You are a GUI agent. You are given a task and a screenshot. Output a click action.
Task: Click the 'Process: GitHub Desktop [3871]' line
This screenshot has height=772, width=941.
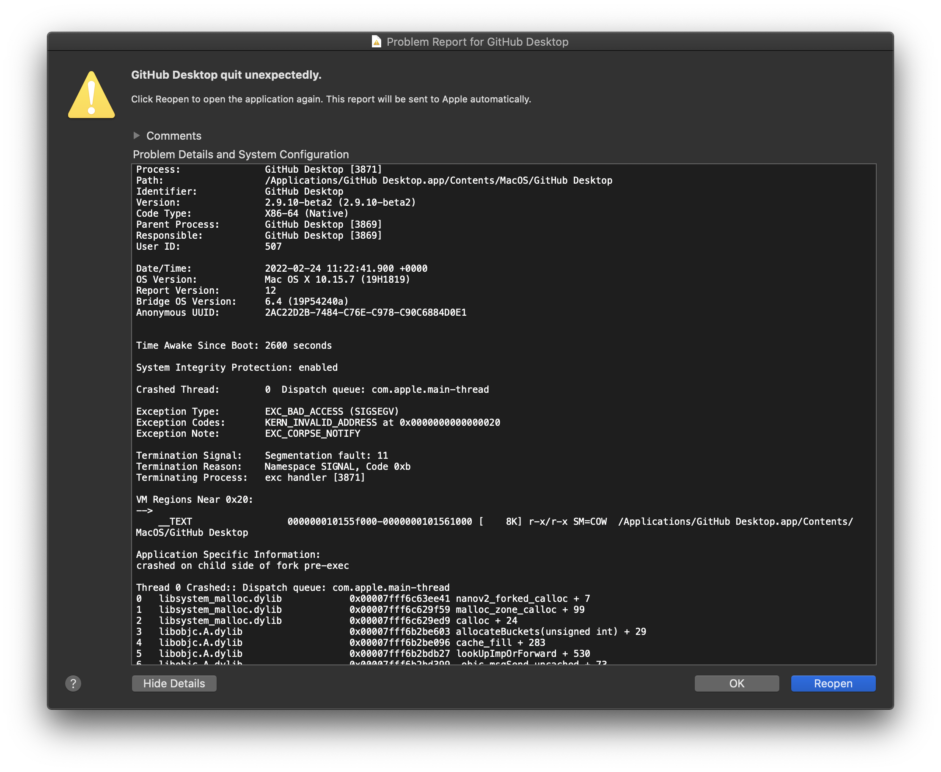click(259, 169)
